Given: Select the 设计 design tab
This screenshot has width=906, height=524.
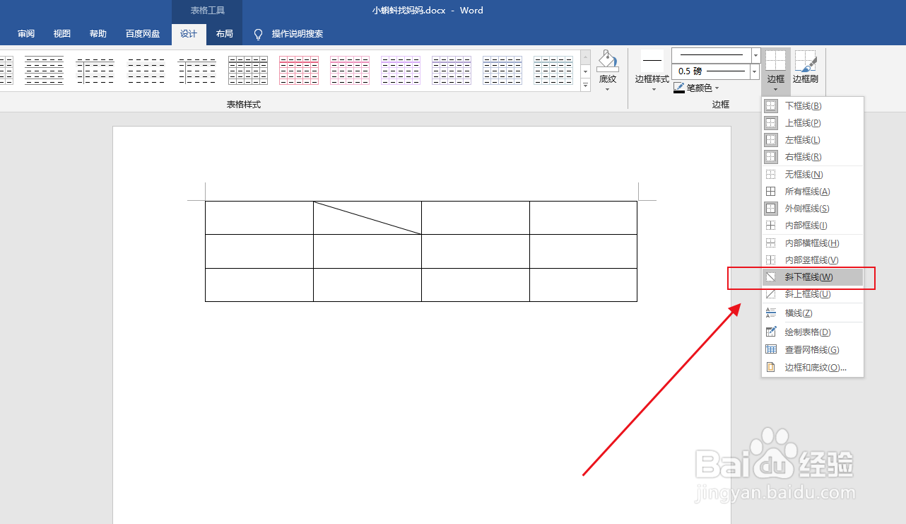Looking at the screenshot, I should pos(189,34).
